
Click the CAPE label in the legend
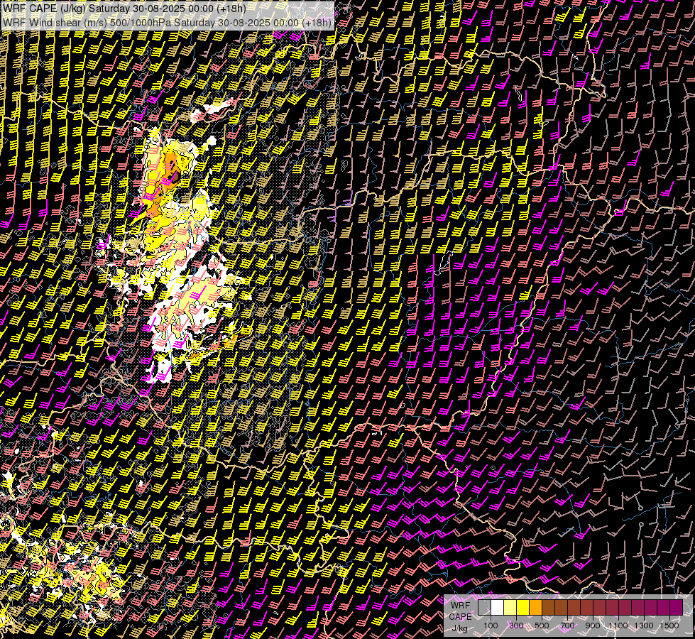tap(461, 617)
